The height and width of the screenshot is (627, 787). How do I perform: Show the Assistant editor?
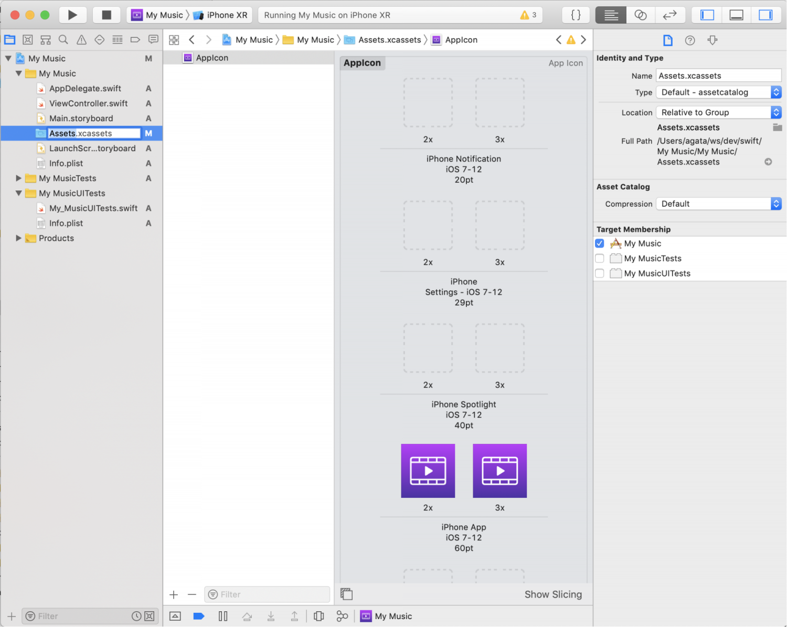(x=640, y=15)
